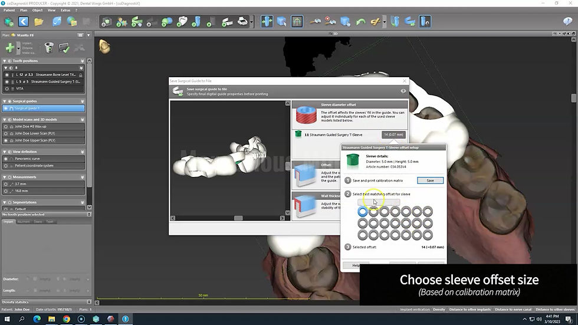
Task: Toggle visibility of VITA item
Action: coord(6,89)
